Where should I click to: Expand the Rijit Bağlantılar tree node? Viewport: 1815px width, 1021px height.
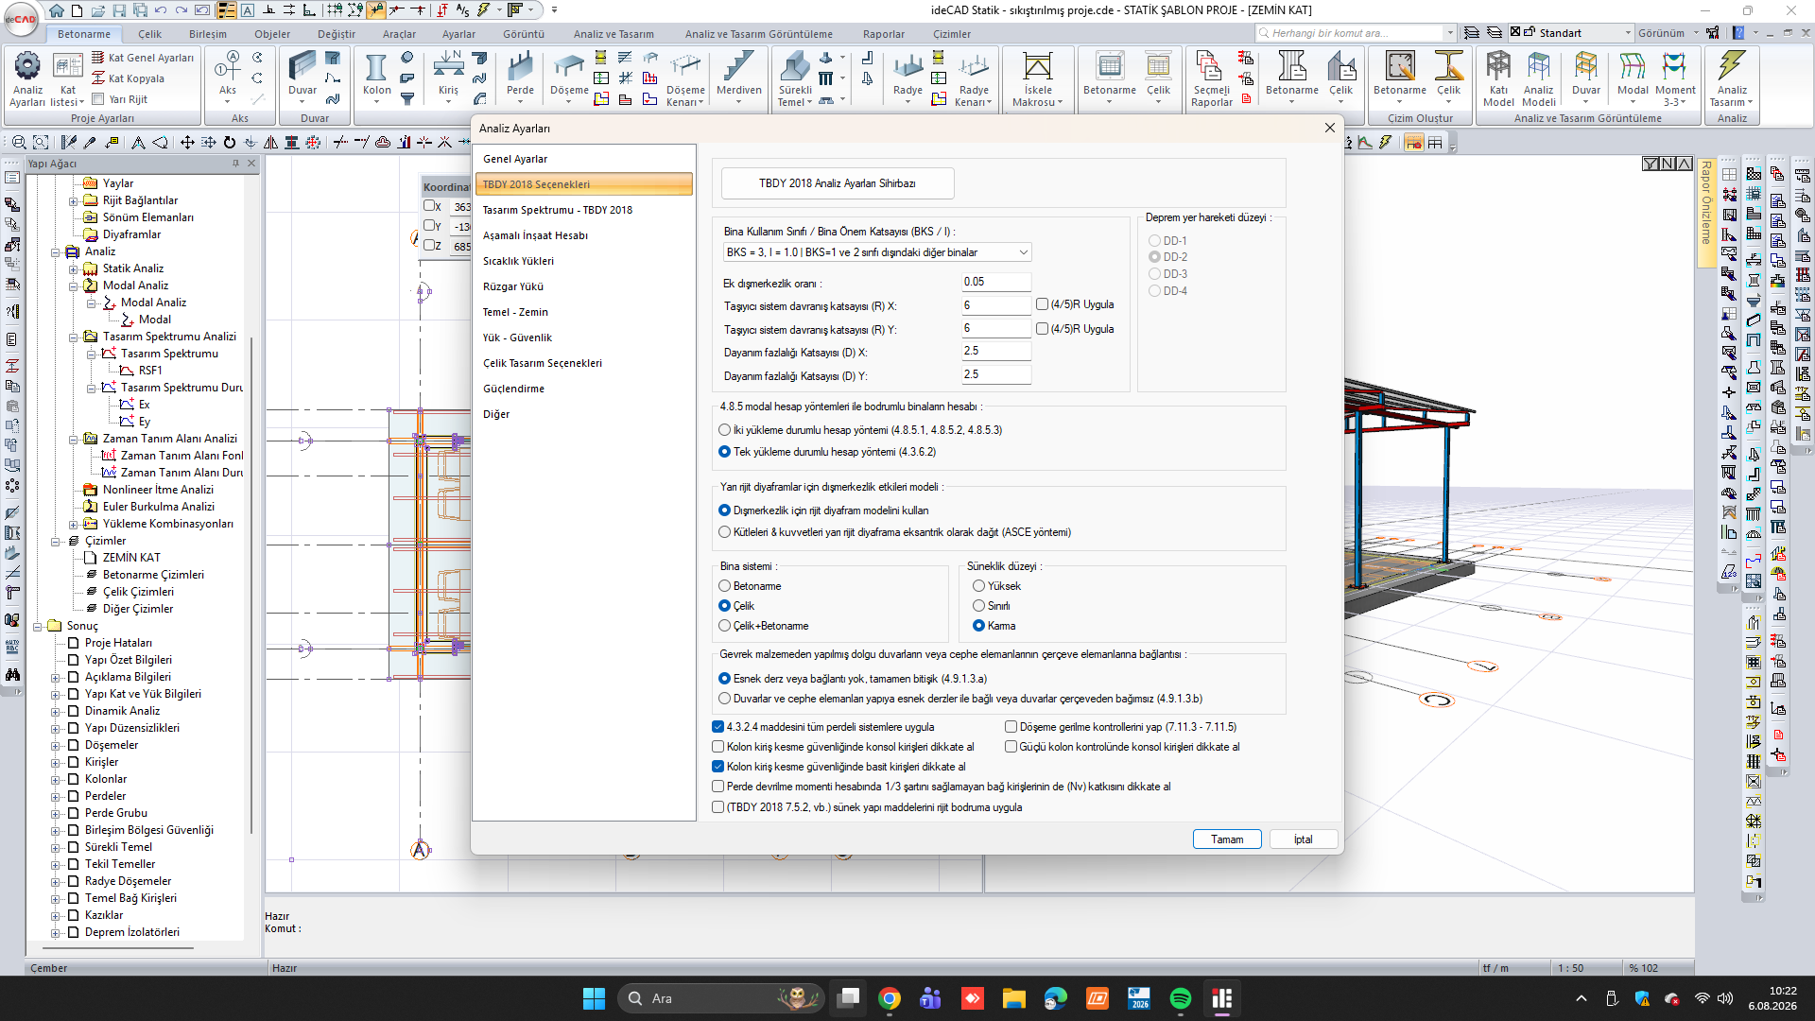pyautogui.click(x=73, y=200)
